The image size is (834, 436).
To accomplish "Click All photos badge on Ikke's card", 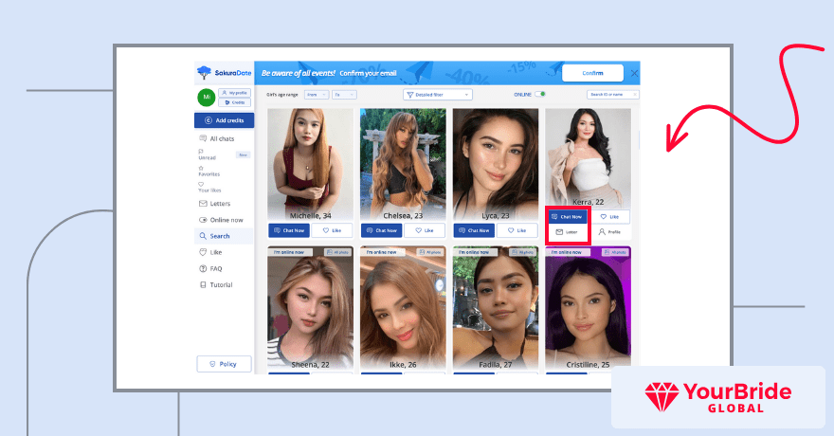I will tap(430, 252).
